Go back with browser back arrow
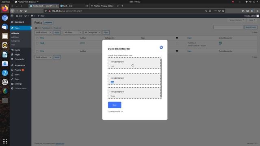The image size is (260, 146). [x=13, y=11]
